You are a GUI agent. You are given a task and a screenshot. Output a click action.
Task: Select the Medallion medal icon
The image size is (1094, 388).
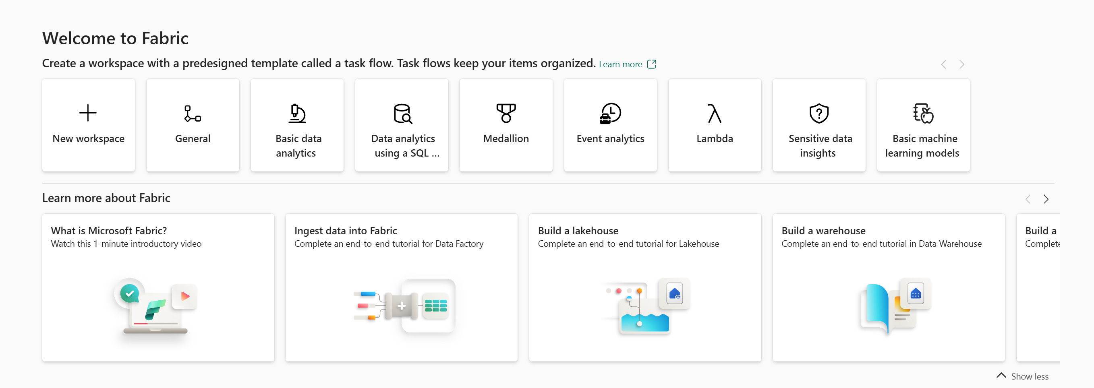pos(506,113)
